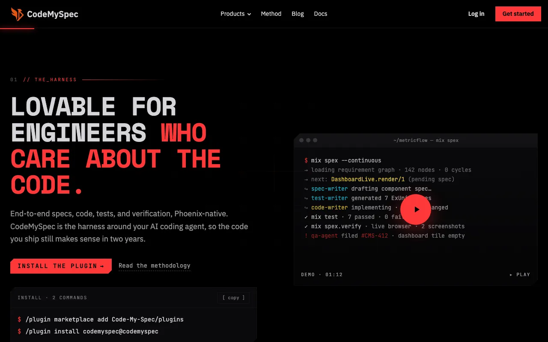This screenshot has width=548, height=342.
Task: Click the 'loading requirement graph' terminal line
Action: 387,170
